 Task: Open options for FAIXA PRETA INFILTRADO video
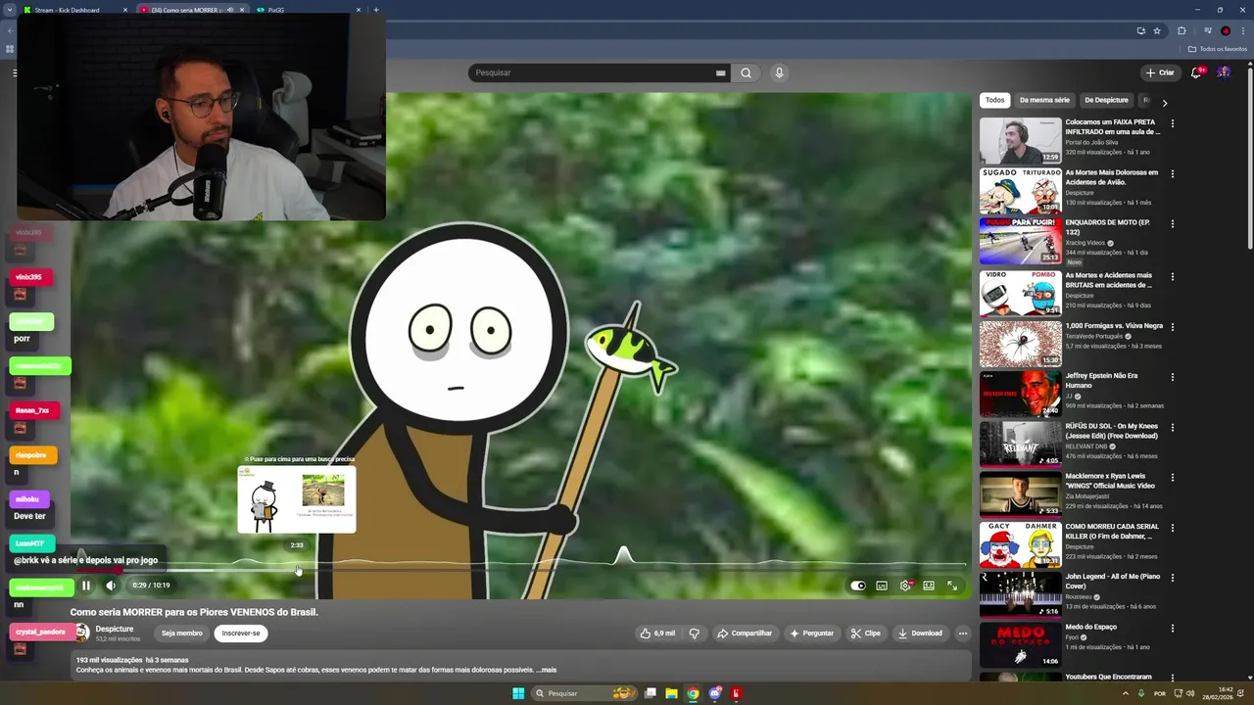(1172, 124)
